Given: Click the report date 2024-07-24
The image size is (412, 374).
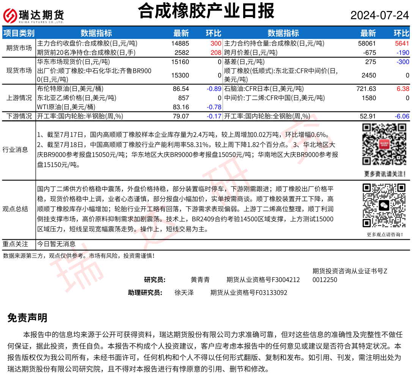Looking at the screenshot, I should [x=379, y=16].
